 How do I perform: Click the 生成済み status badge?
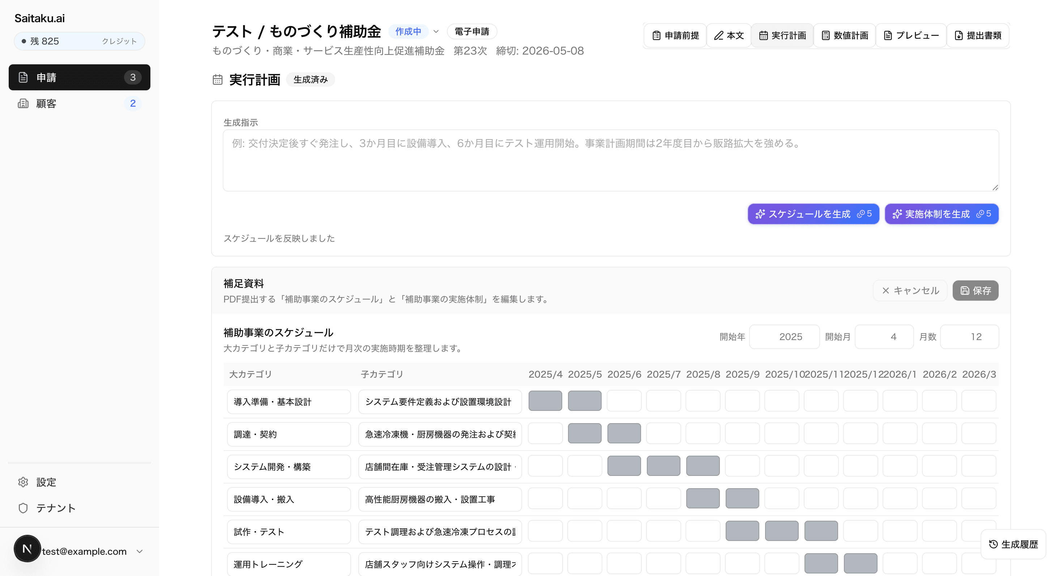click(x=310, y=79)
